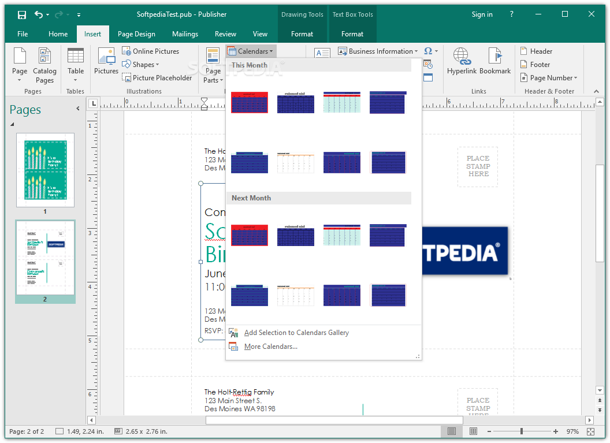The height and width of the screenshot is (443, 610).
Task: Open the Help question mark
Action: [x=512, y=14]
